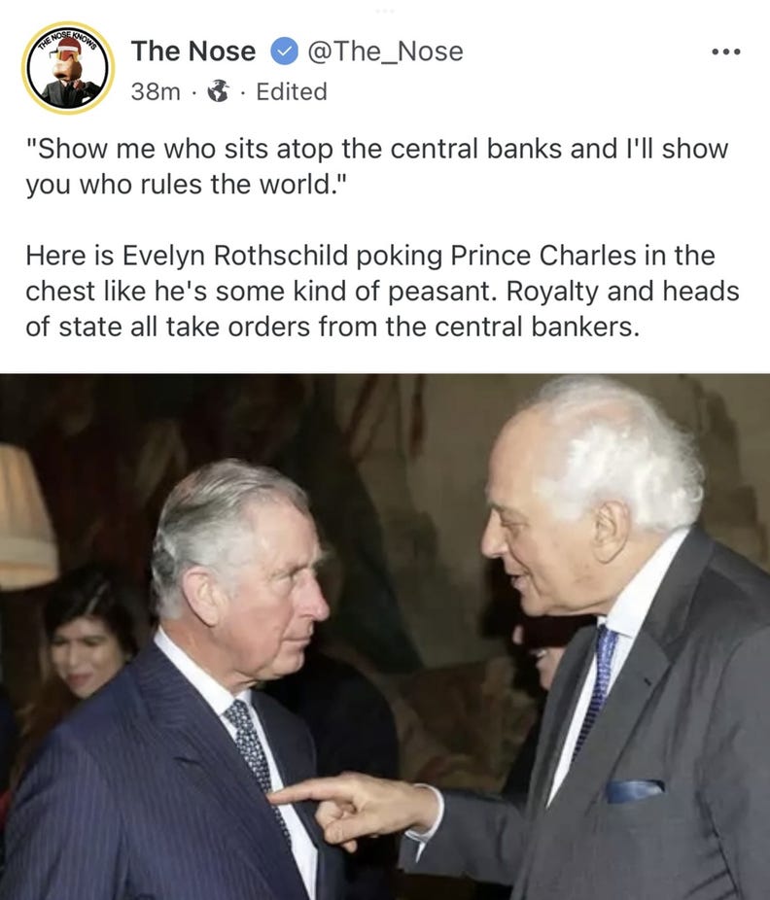Open 'The Nose' display name link
The width and height of the screenshot is (770, 900).
coord(192,52)
